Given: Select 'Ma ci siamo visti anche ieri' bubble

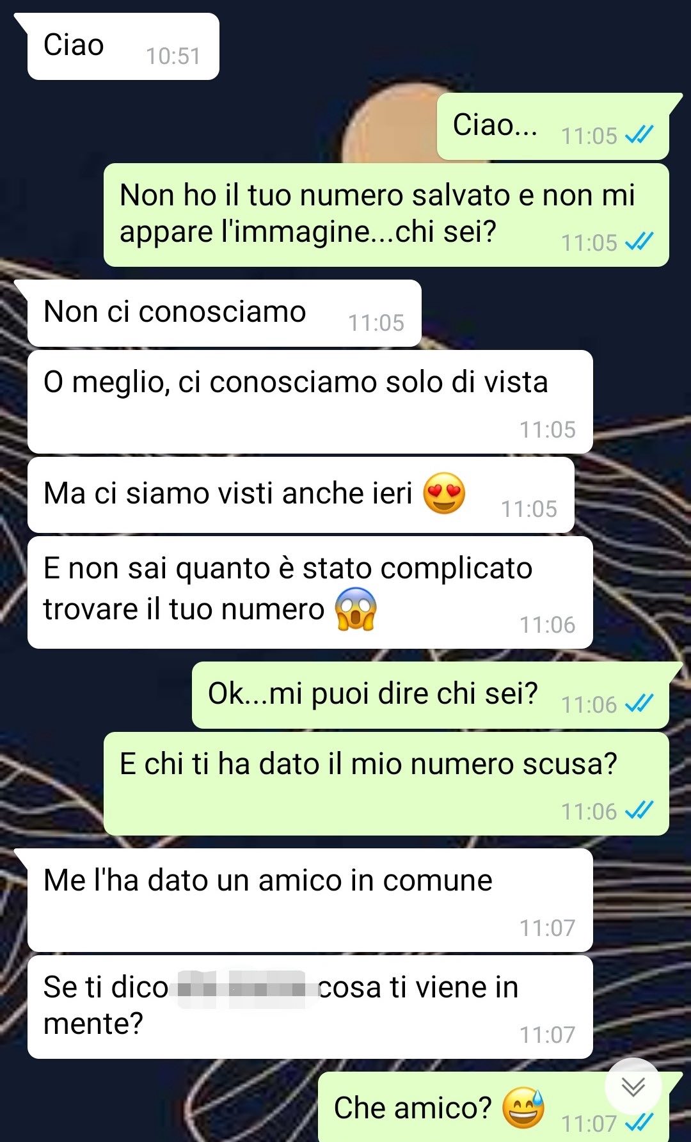Looking at the screenshot, I should pyautogui.click(x=301, y=495).
